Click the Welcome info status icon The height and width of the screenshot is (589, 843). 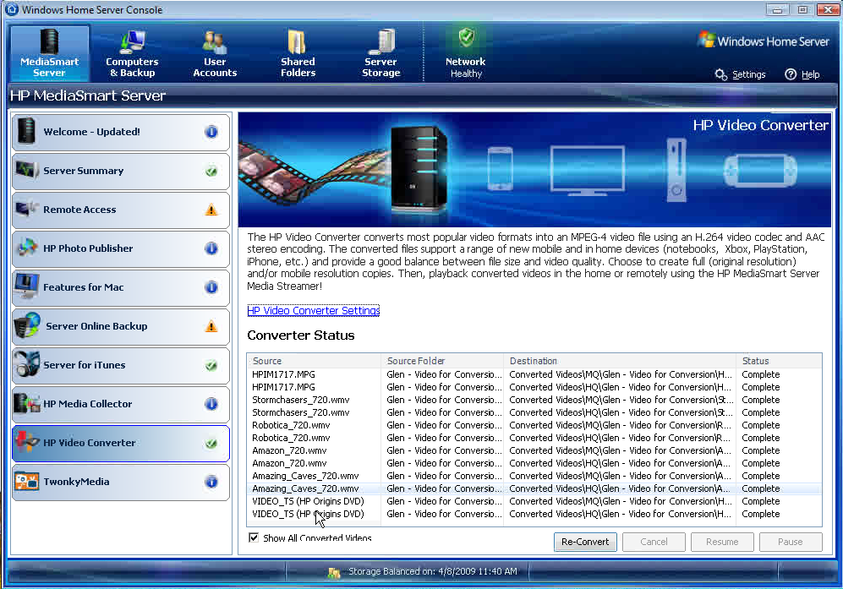[211, 132]
